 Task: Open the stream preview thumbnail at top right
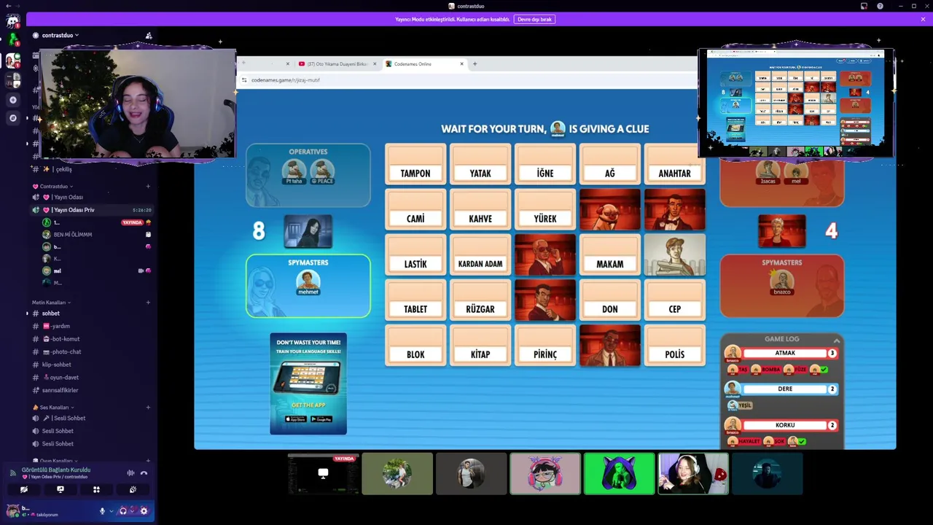click(x=796, y=103)
